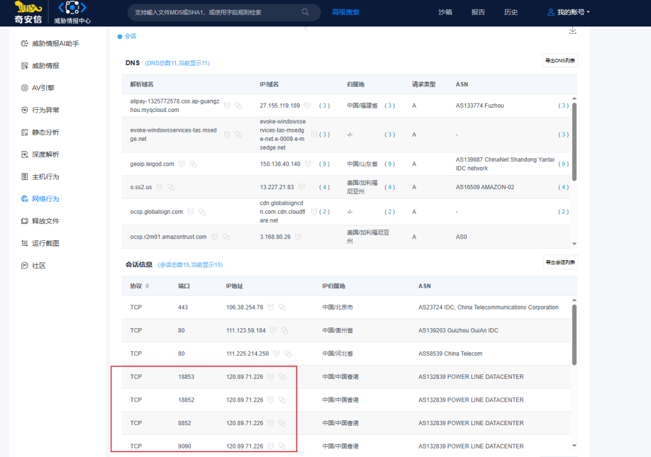Go to 沙箱 in top navigation
651x457 pixels.
click(445, 12)
